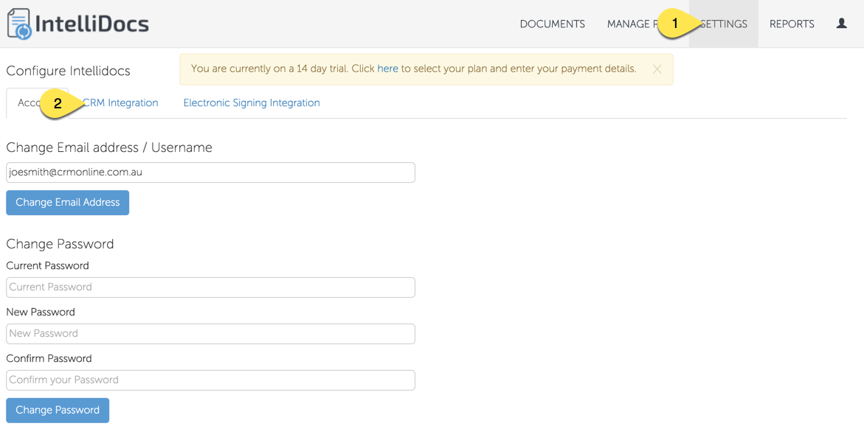This screenshot has height=432, width=864.
Task: Click the IntelliDocs brand name text
Action: [x=92, y=24]
